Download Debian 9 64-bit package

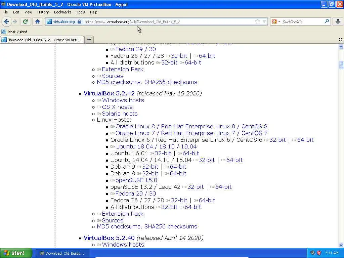pyautogui.click(x=178, y=167)
